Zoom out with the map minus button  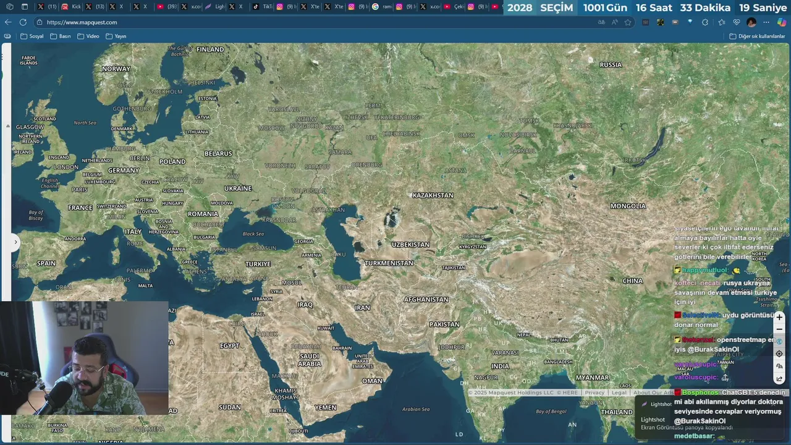click(779, 329)
